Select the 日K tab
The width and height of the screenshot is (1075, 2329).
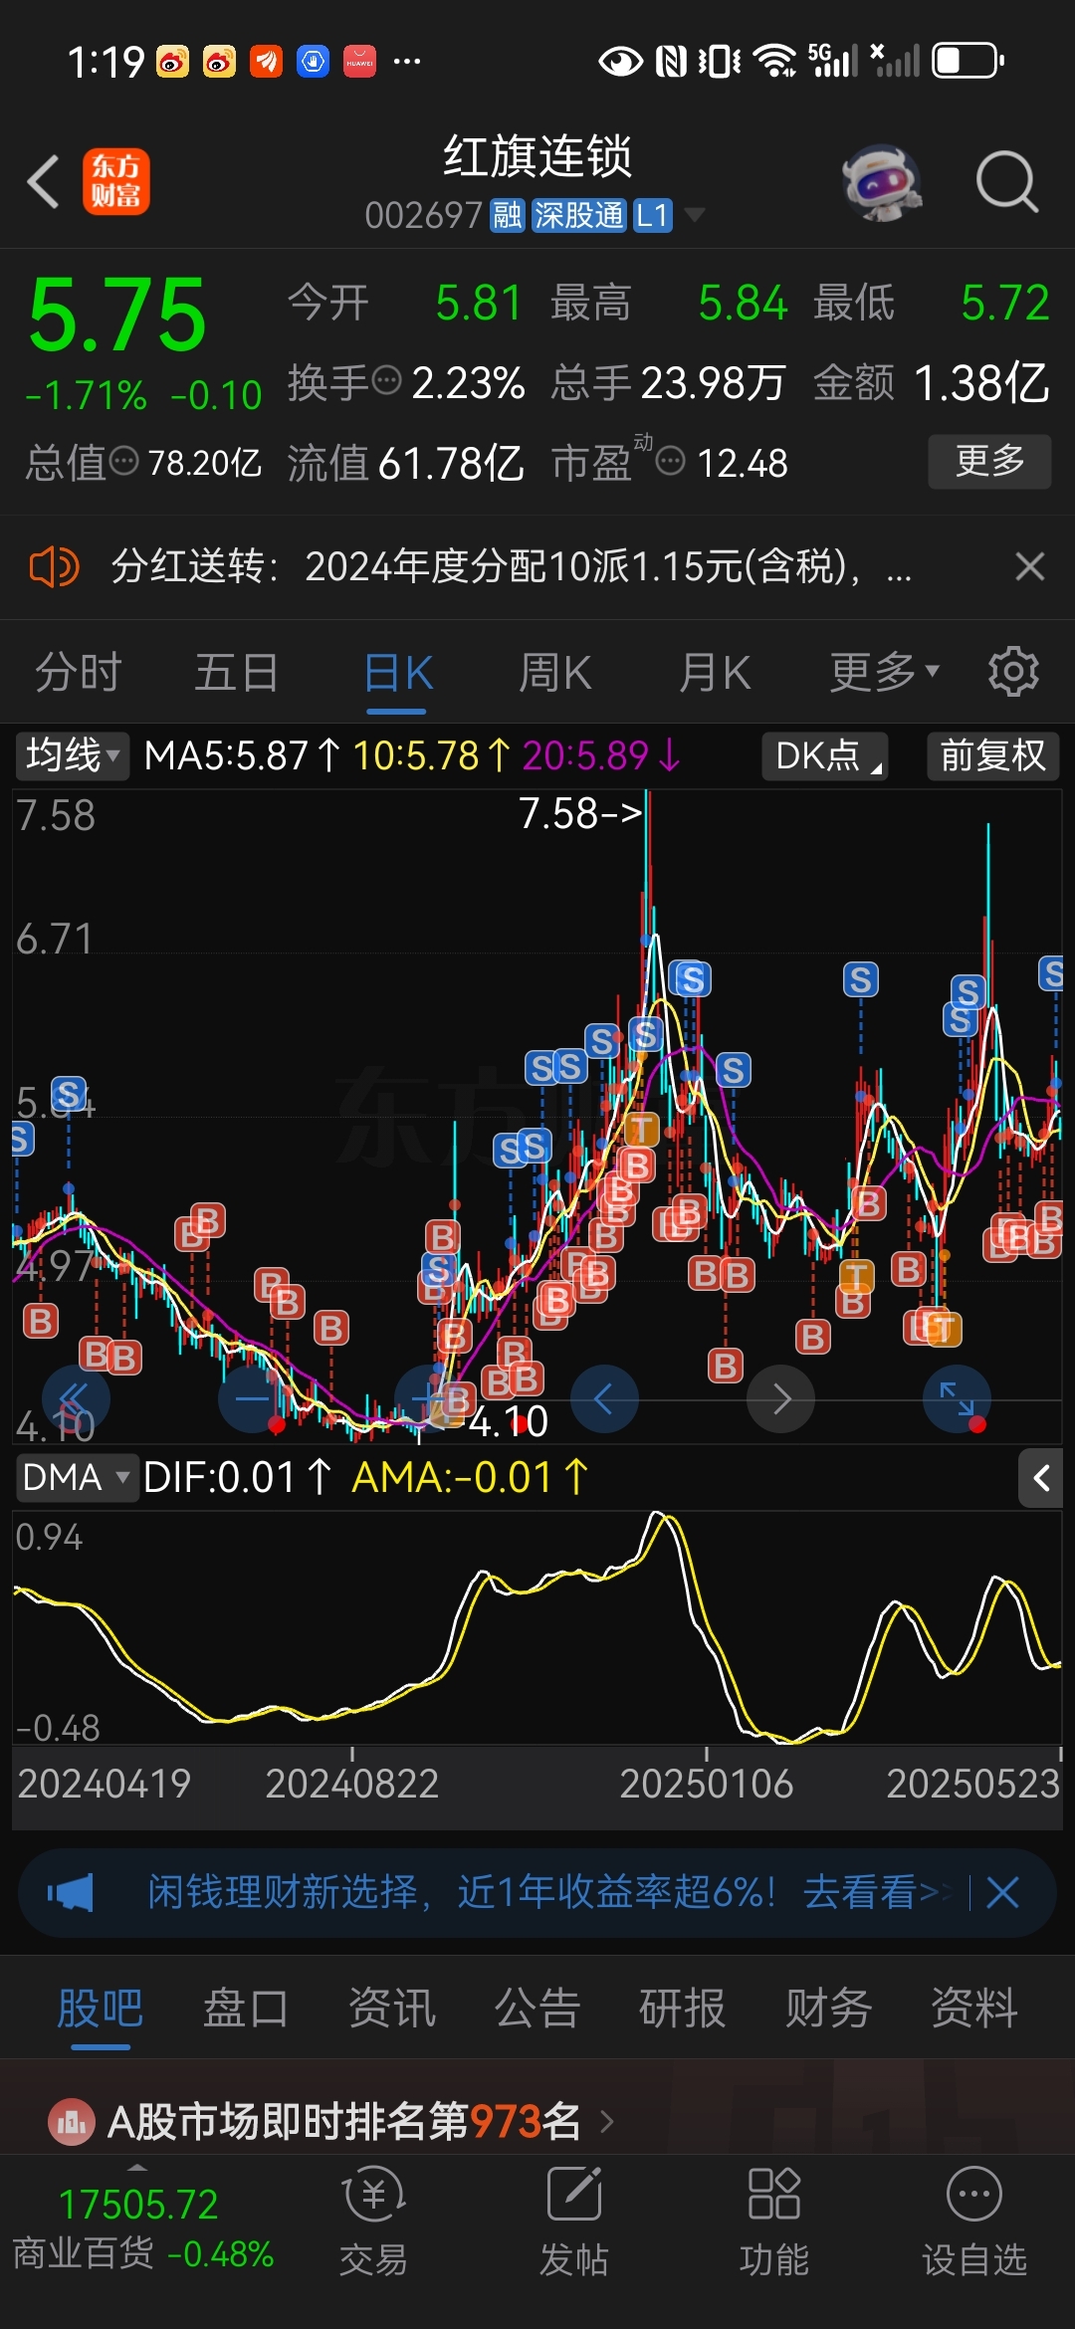(x=397, y=672)
